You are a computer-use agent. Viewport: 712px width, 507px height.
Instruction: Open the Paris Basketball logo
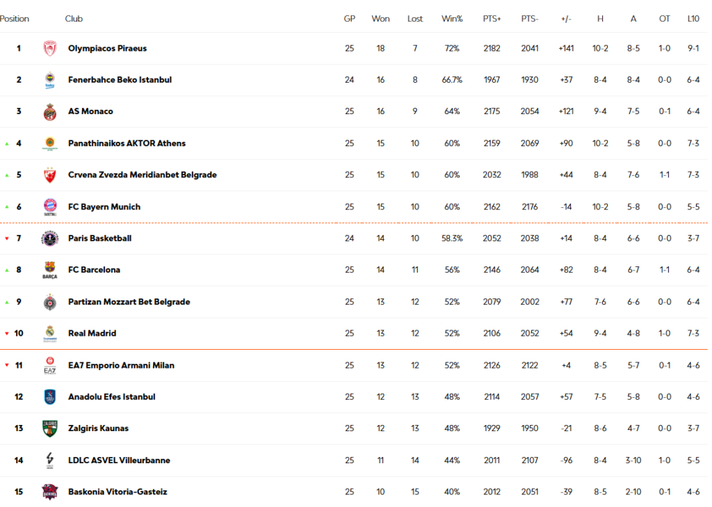pos(50,238)
